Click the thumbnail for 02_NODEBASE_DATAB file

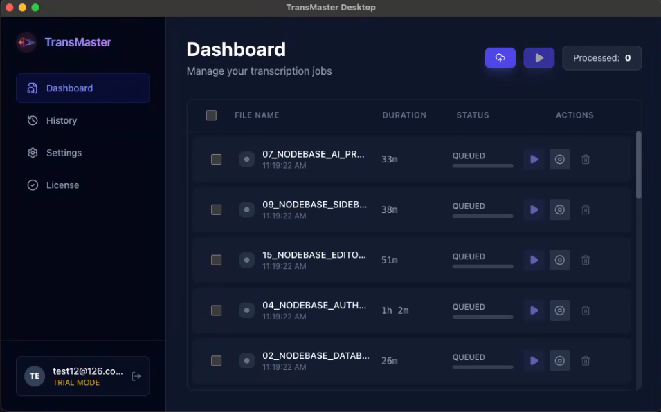246,361
